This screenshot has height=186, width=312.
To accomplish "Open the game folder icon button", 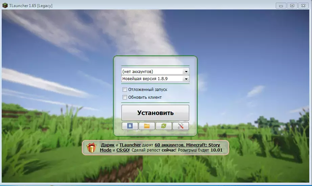I will (147, 126).
